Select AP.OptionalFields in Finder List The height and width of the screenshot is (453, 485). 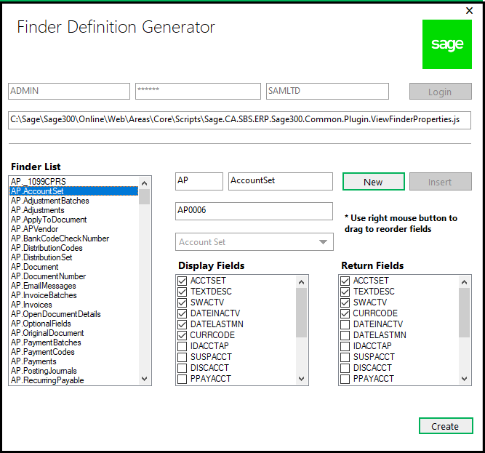pyautogui.click(x=73, y=324)
